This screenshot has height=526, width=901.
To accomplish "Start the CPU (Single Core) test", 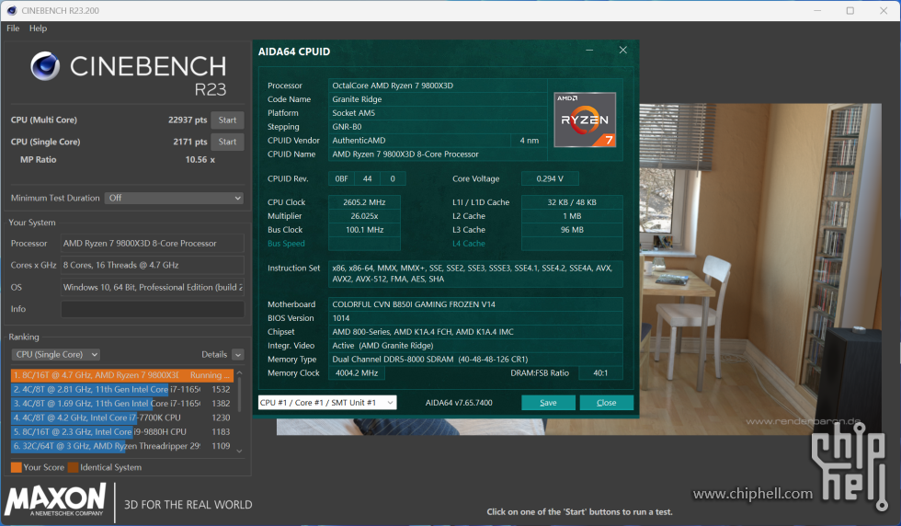I will pyautogui.click(x=228, y=142).
